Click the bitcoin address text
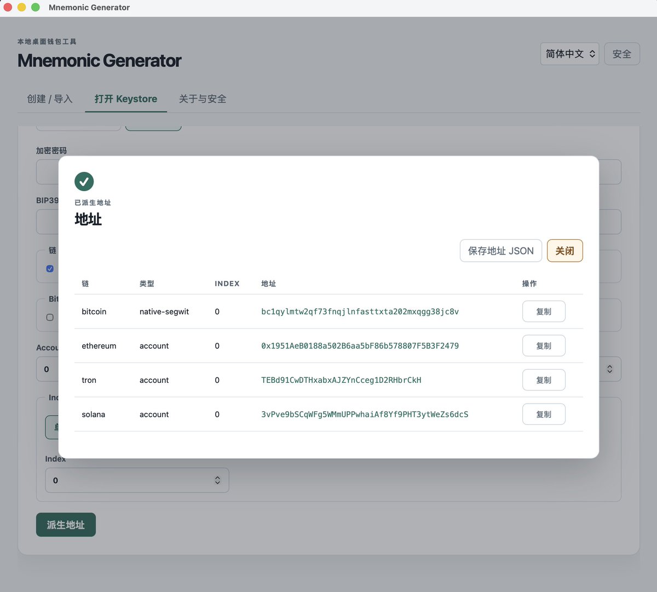This screenshot has height=592, width=657. pos(360,312)
